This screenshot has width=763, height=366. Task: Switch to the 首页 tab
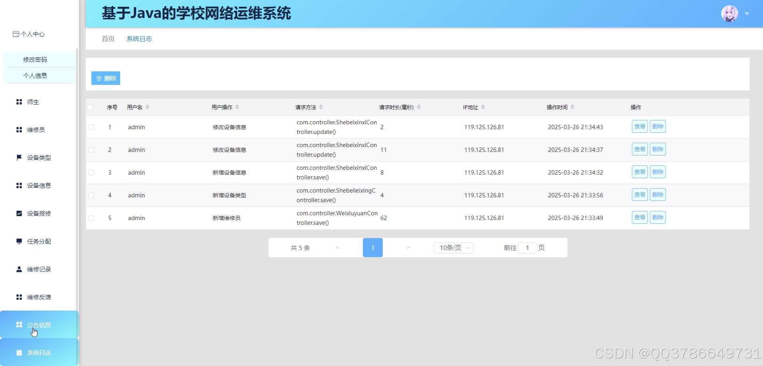108,38
